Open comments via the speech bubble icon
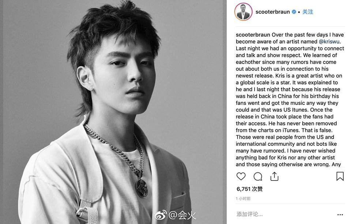 click(x=258, y=176)
